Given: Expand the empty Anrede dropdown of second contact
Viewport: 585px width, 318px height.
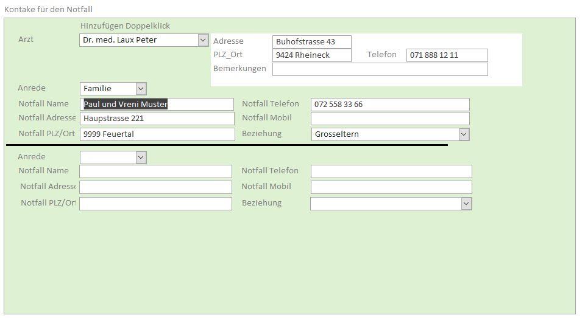Looking at the screenshot, I should pyautogui.click(x=141, y=157).
